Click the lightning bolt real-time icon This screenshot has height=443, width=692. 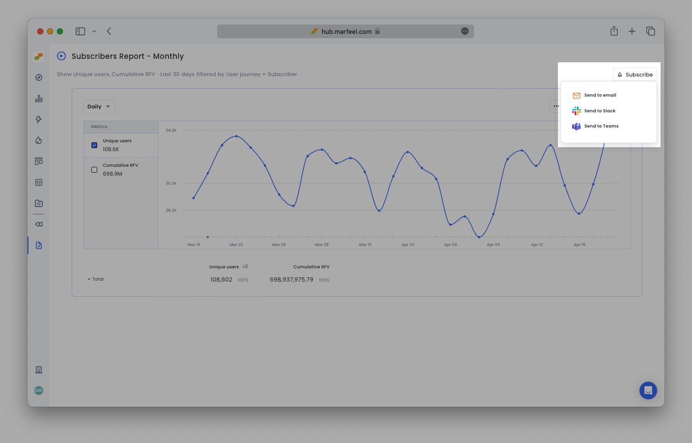[38, 119]
